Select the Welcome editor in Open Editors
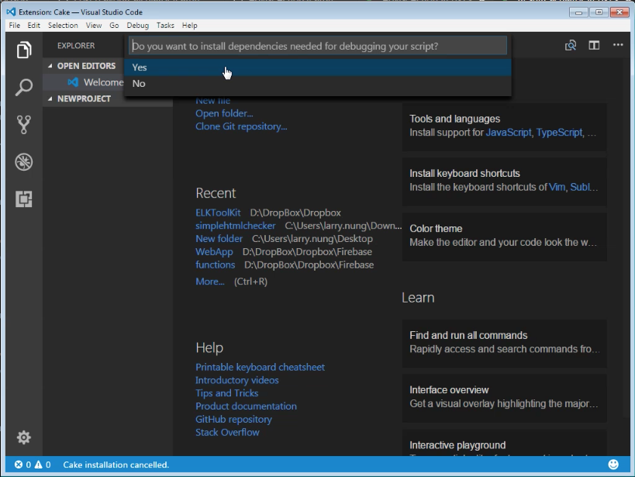 95,82
